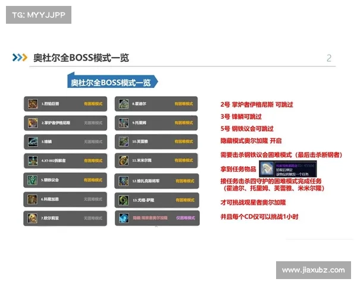Click red line 需要击杀钢铁议会困难模式
The width and height of the screenshot is (357, 285).
click(281, 155)
